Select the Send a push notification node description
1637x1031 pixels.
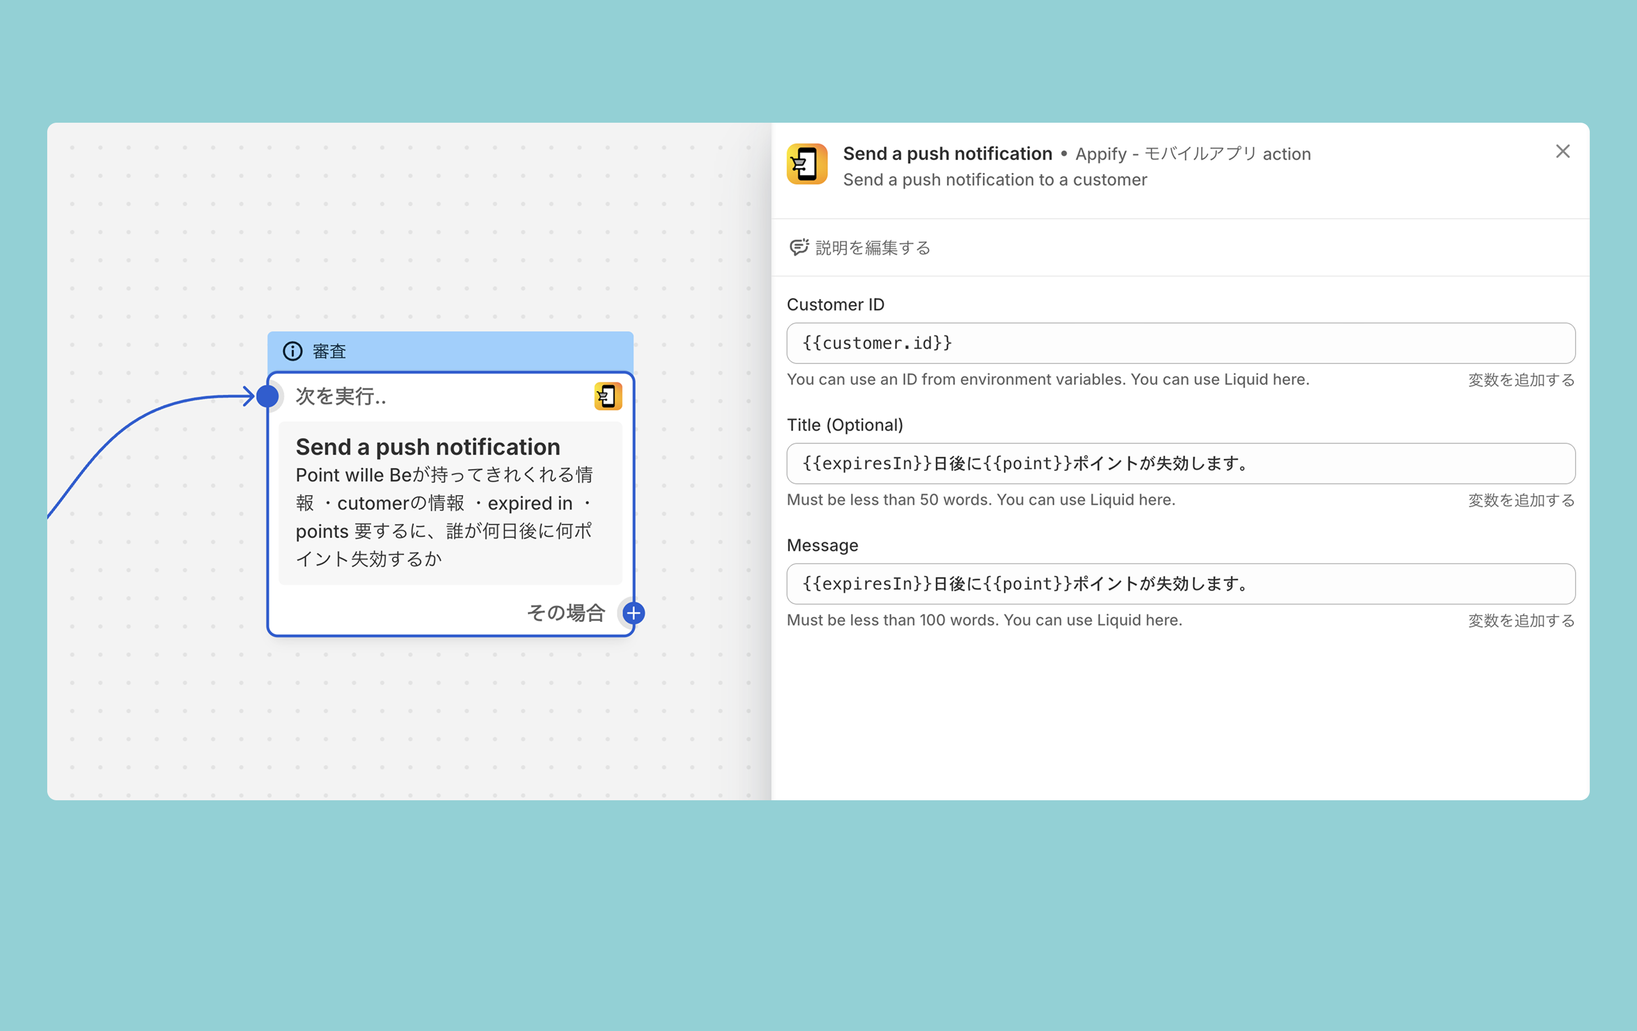(x=444, y=517)
